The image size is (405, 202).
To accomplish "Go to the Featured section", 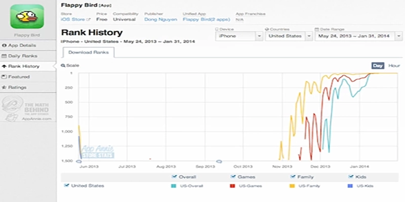I will pyautogui.click(x=28, y=77).
